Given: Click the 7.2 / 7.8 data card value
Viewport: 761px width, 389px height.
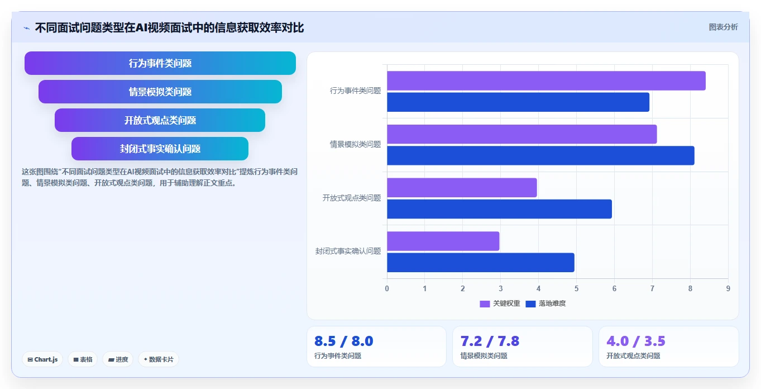Looking at the screenshot, I should click(x=490, y=341).
